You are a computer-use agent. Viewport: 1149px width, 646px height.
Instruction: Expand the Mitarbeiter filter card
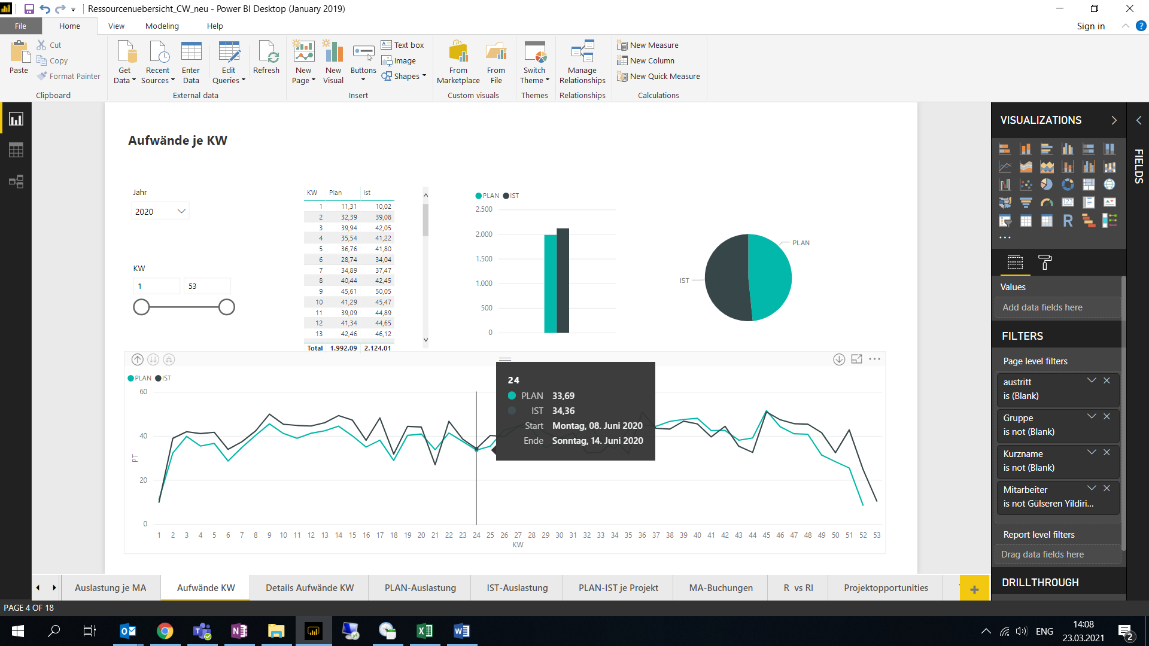click(1092, 488)
